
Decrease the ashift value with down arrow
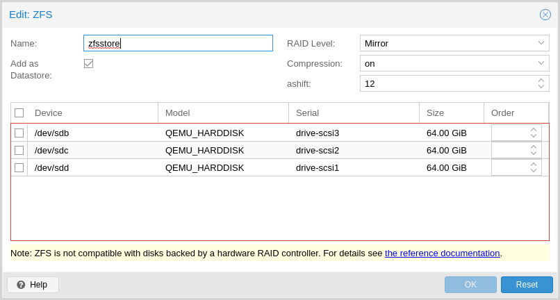541,87
